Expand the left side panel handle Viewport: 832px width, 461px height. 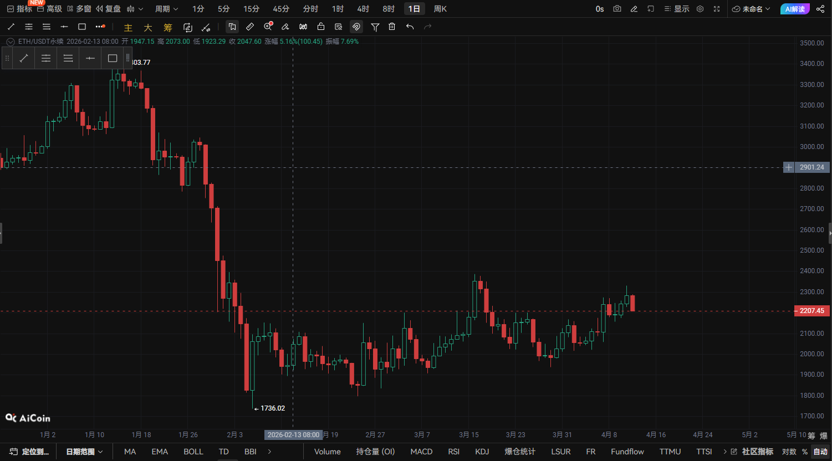[x=2, y=233]
